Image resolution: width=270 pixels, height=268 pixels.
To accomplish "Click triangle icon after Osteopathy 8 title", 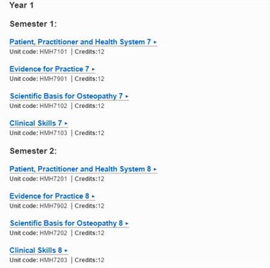I will (x=127, y=224).
